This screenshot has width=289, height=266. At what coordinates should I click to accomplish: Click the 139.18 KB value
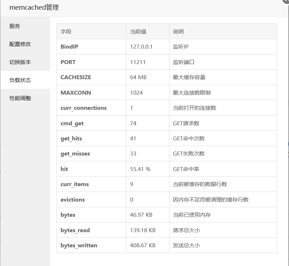(x=143, y=230)
